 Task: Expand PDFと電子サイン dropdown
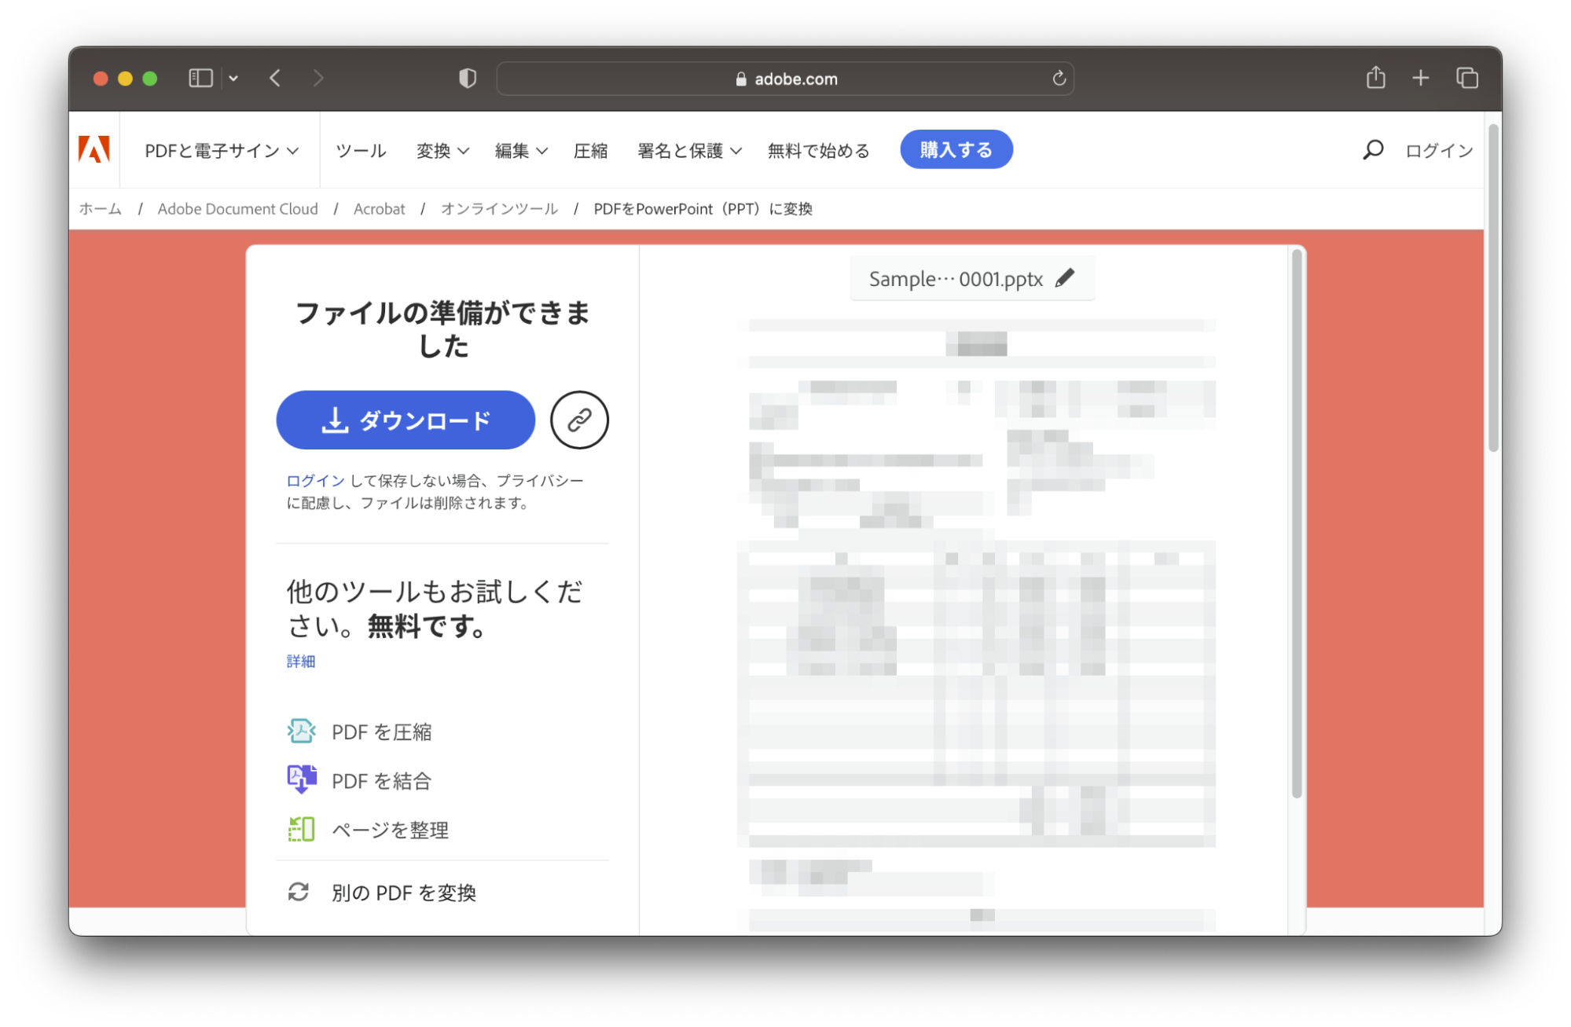pos(222,150)
